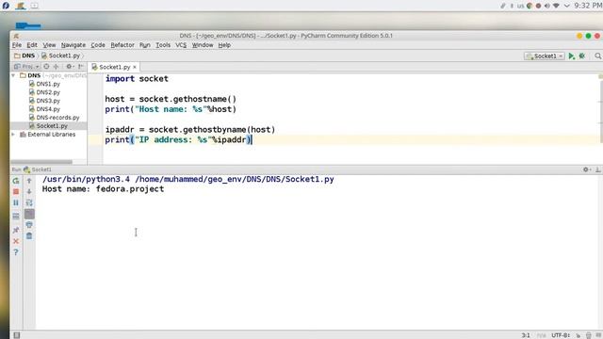
Task: Open the Code menu
Action: coord(98,45)
